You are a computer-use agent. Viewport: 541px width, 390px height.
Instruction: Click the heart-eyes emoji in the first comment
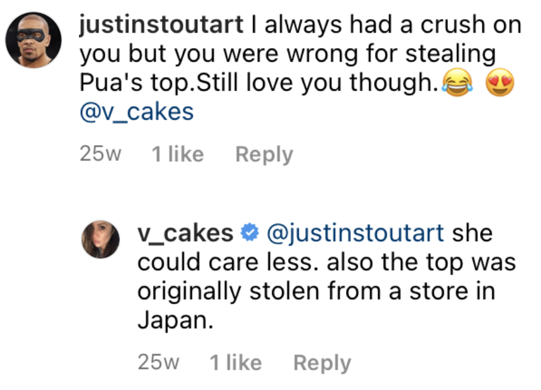point(500,83)
